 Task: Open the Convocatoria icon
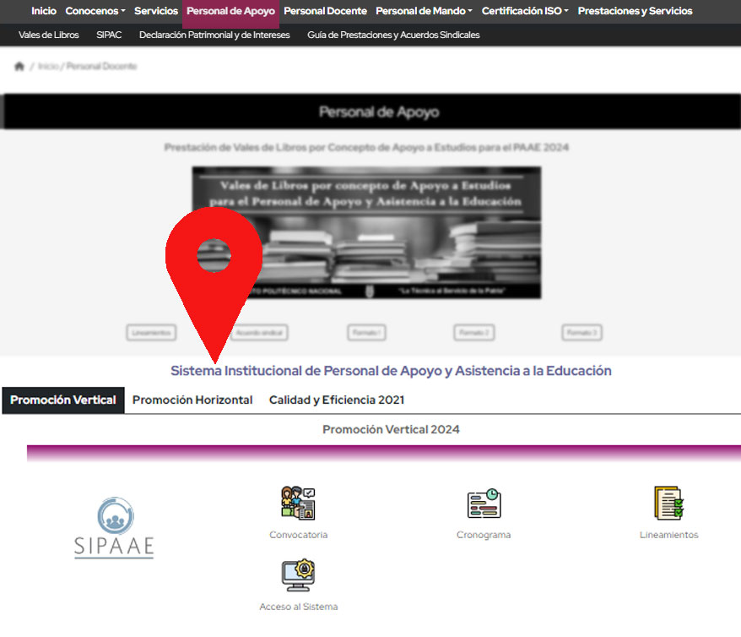tap(298, 504)
